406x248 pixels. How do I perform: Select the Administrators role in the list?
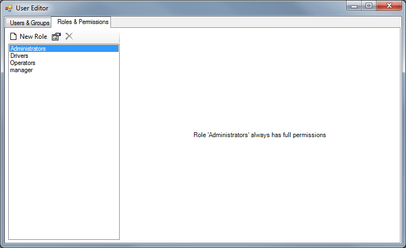click(28, 49)
